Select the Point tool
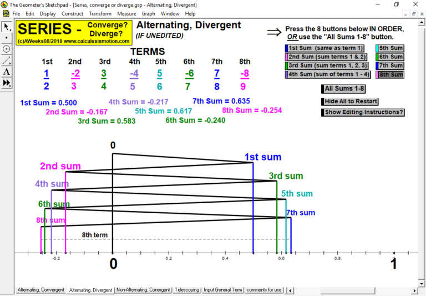This screenshot has width=426, height=296. 7,37
